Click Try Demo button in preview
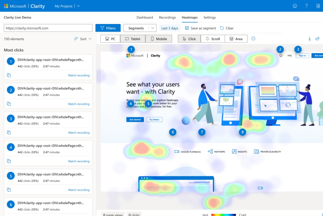Image resolution: width=323 pixels, height=216 pixels. pos(154,120)
